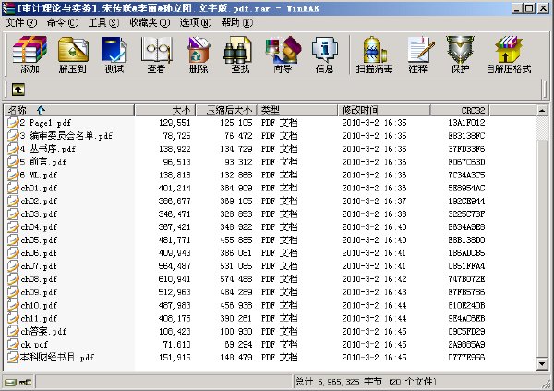Screen dimensions: 554x391
Task: Sort by 名称 column header
Action: coord(69,110)
